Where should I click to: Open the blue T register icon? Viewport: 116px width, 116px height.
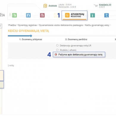click(x=106, y=15)
